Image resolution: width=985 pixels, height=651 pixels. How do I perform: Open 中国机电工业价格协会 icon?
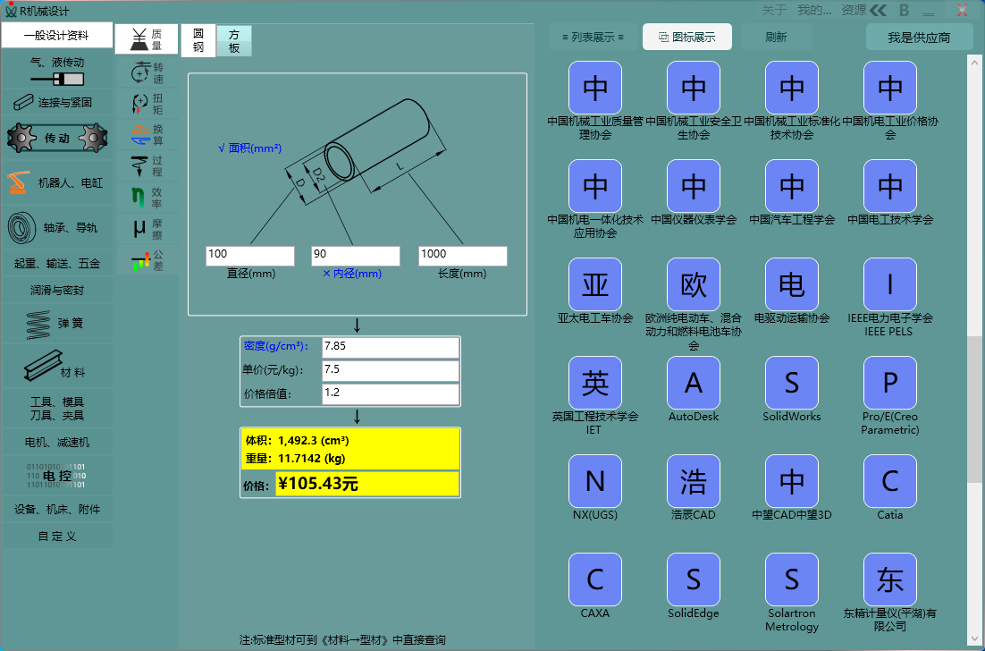coord(890,88)
